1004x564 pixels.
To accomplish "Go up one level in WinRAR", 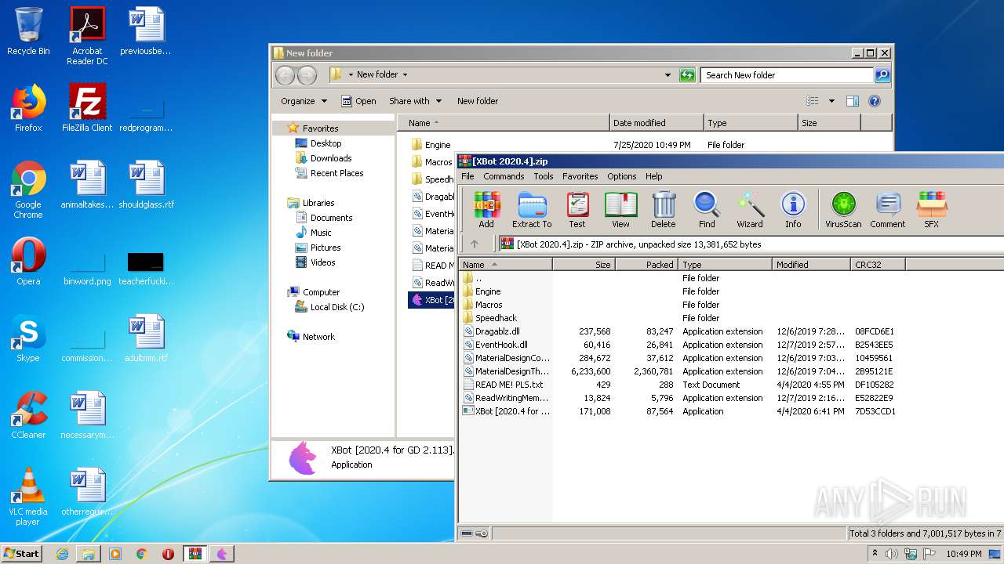I will (475, 244).
